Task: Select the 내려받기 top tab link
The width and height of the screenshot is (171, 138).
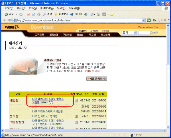Action: pos(83,31)
